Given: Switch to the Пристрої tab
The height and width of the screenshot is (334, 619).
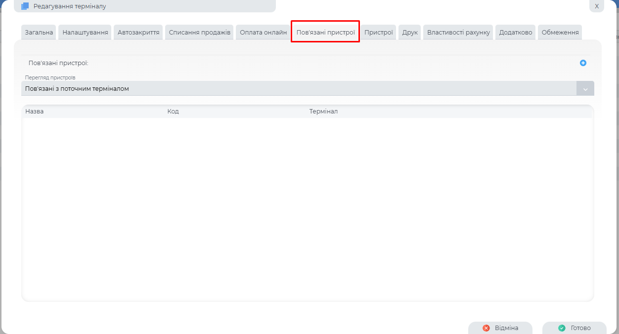Looking at the screenshot, I should (x=378, y=33).
